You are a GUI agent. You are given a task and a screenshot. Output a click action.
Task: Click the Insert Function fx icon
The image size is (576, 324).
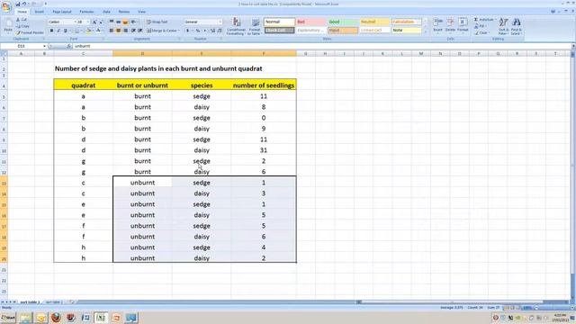pos(68,46)
